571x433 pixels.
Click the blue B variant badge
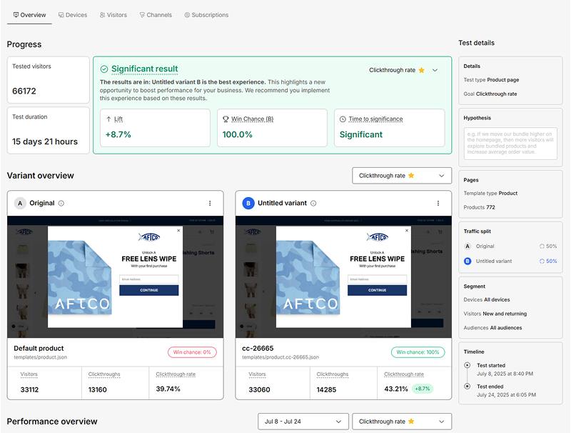tap(248, 204)
